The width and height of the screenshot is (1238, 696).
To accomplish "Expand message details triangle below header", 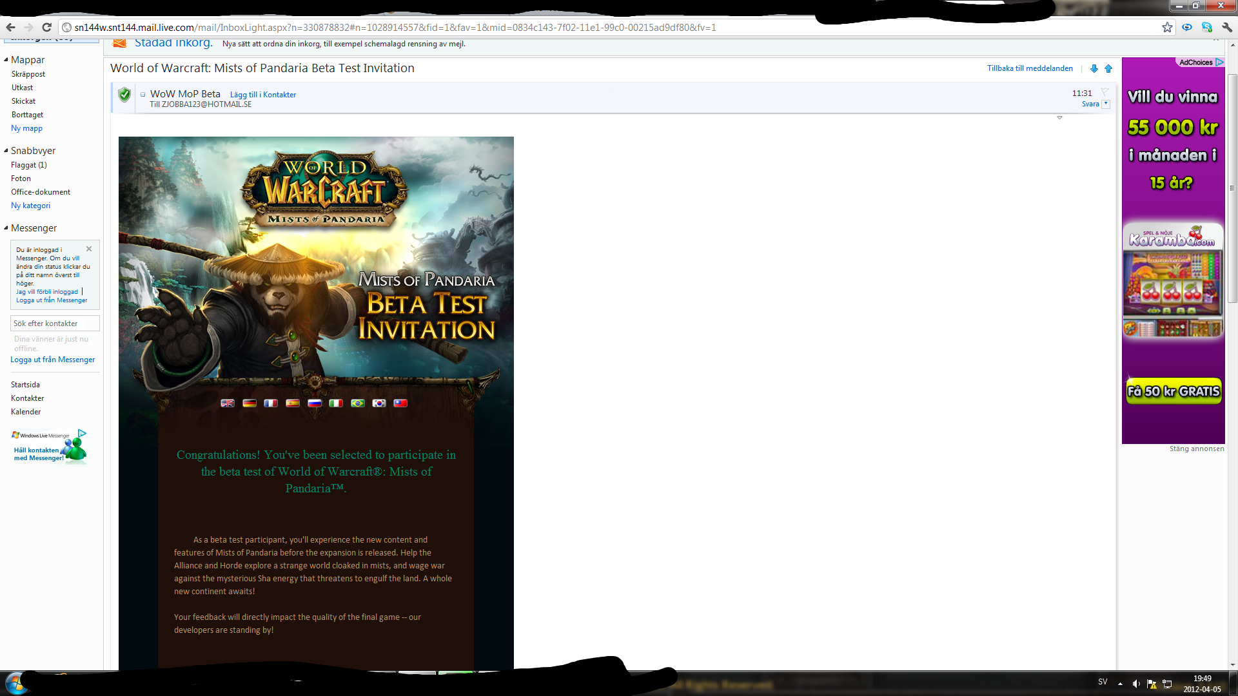I will point(1059,118).
